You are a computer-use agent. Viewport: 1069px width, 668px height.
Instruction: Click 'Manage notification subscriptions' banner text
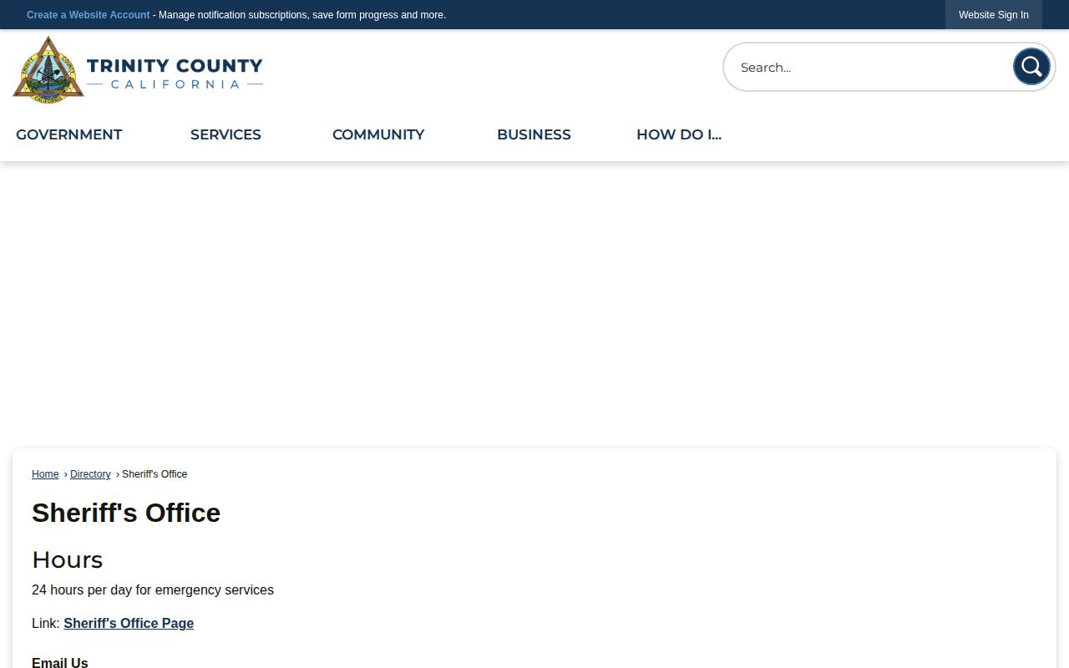click(232, 15)
